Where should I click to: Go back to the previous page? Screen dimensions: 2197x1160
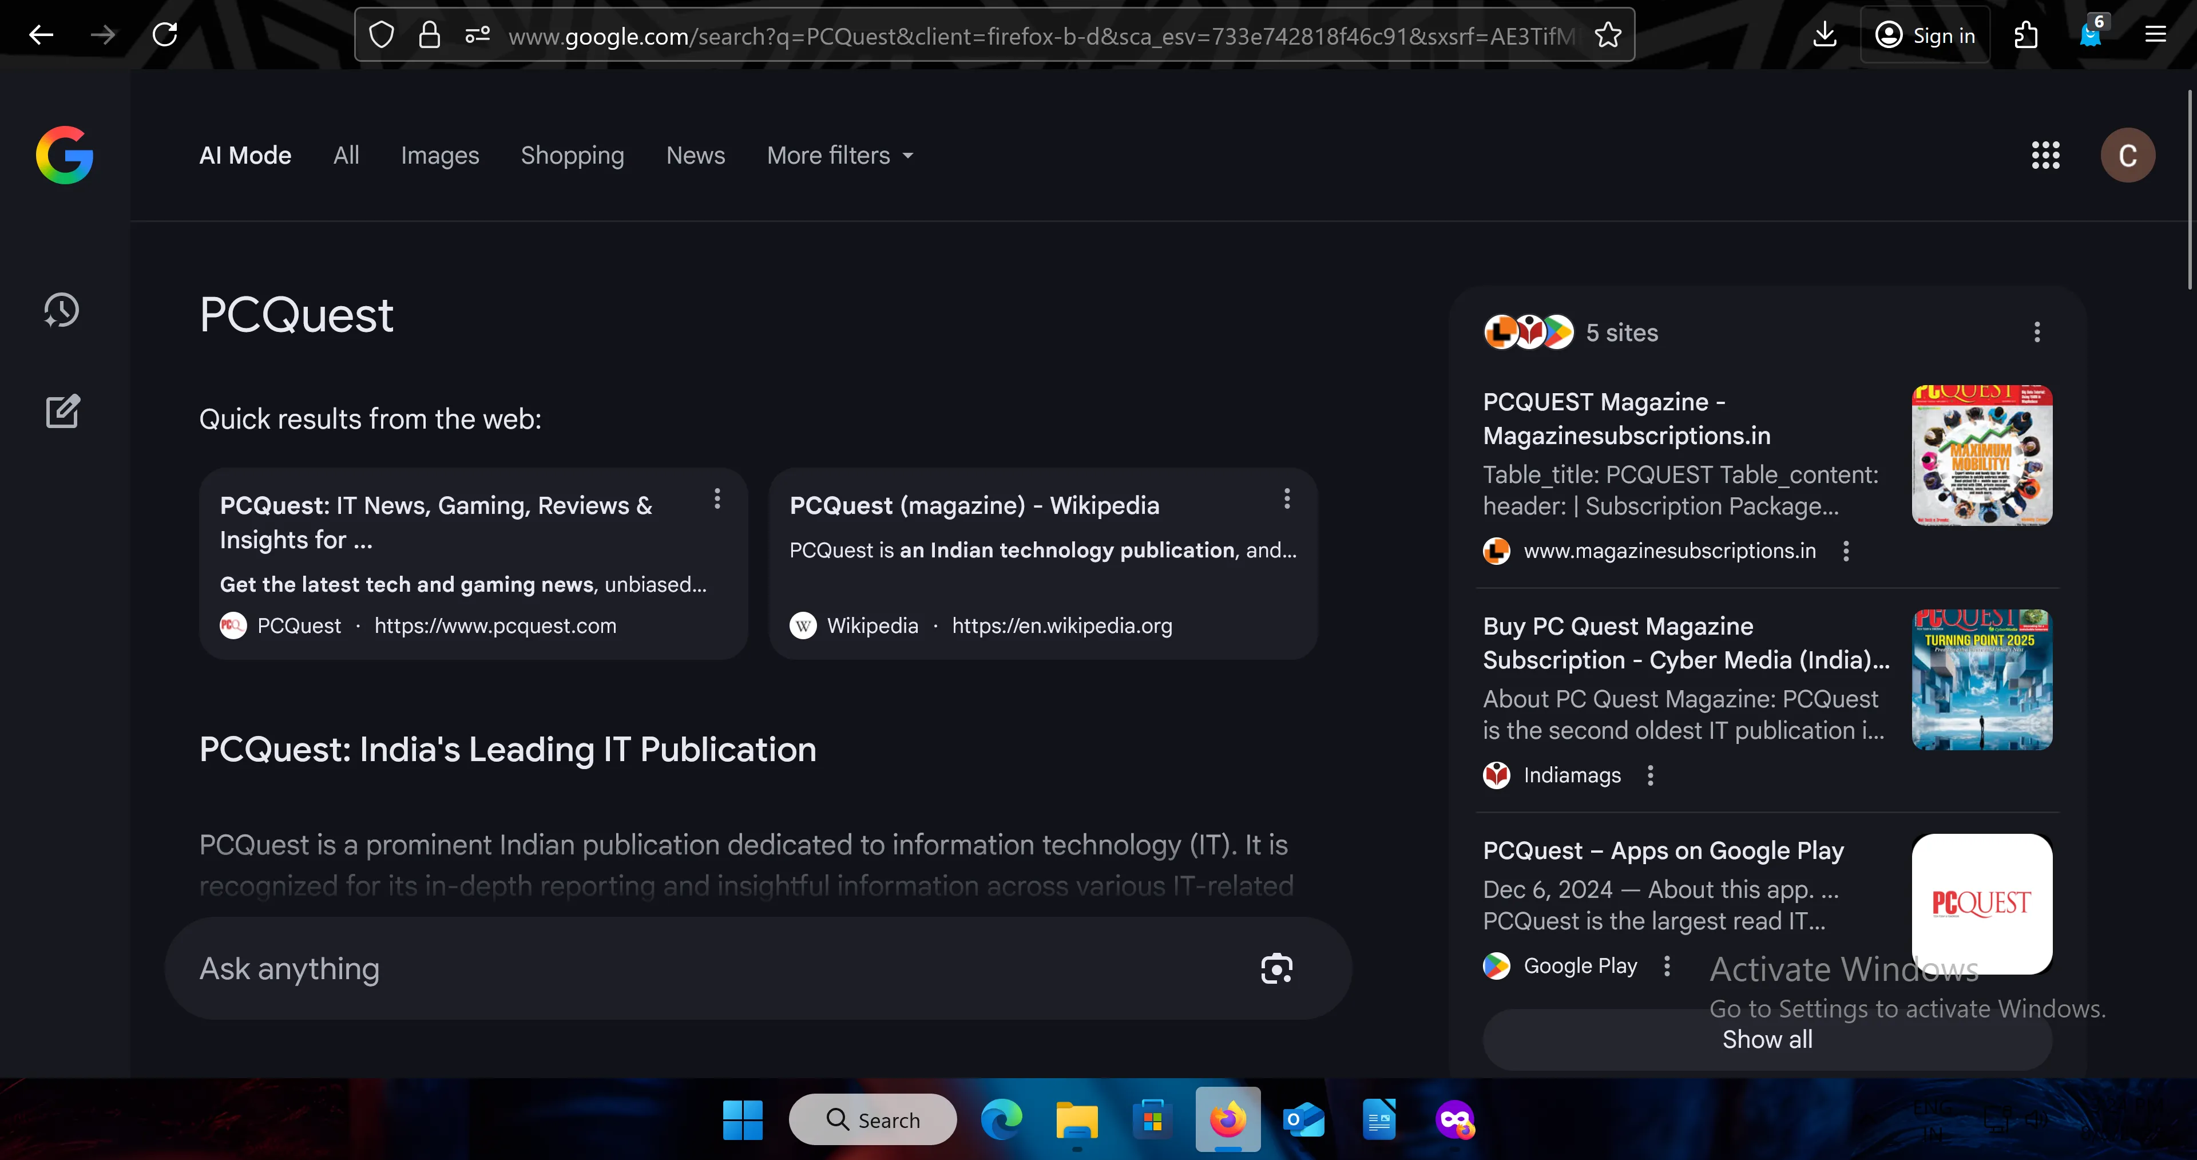[x=41, y=35]
